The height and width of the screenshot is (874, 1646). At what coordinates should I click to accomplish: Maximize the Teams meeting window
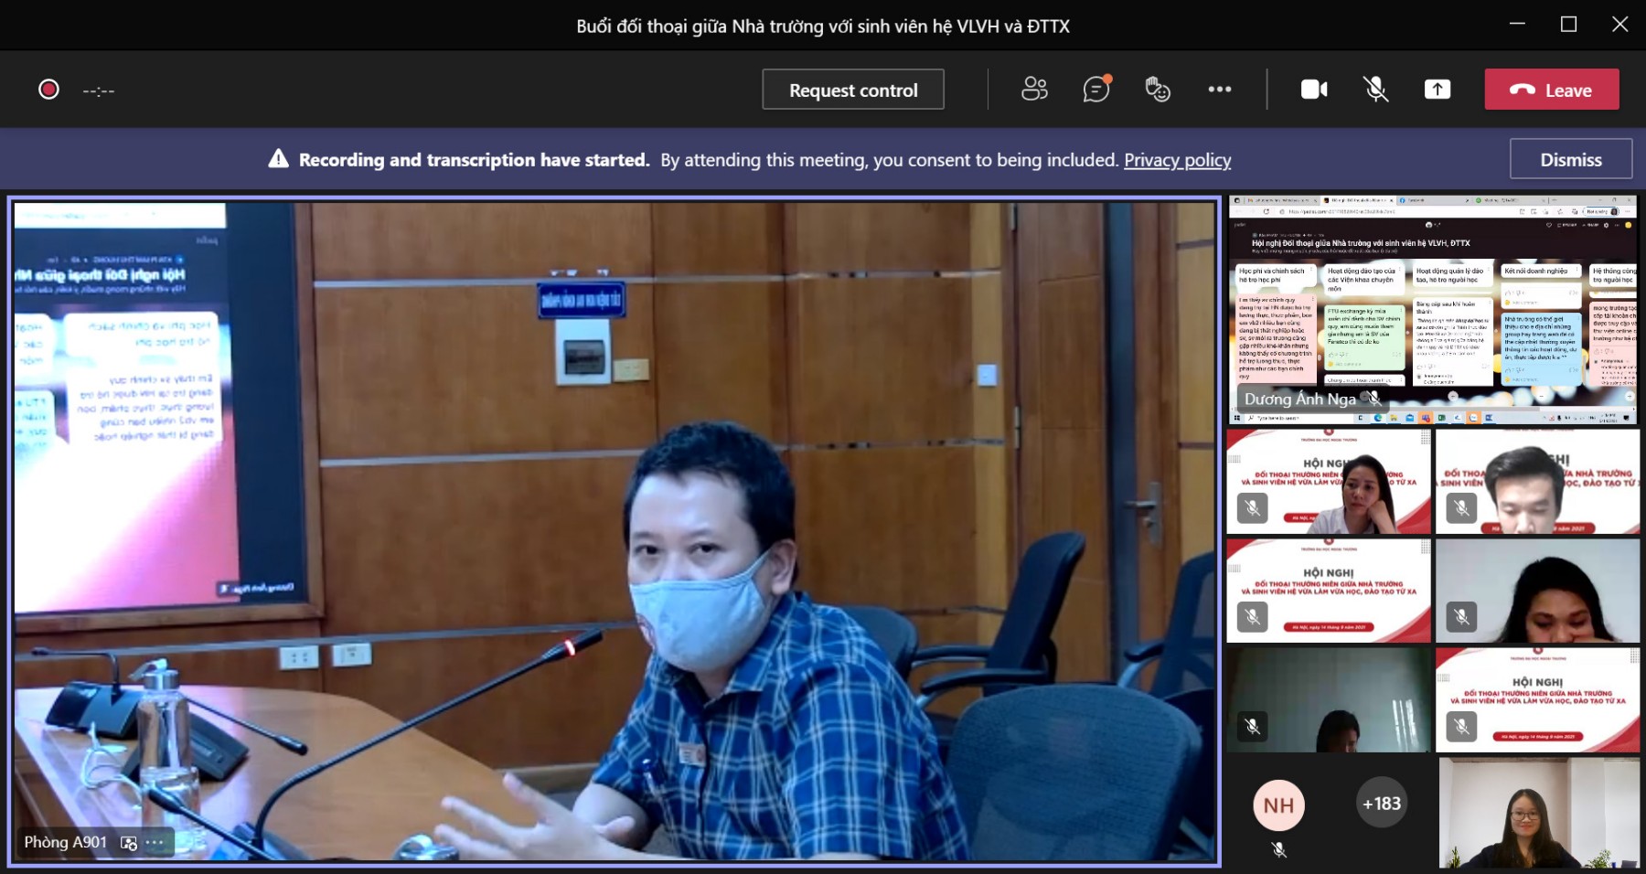coord(1568,25)
